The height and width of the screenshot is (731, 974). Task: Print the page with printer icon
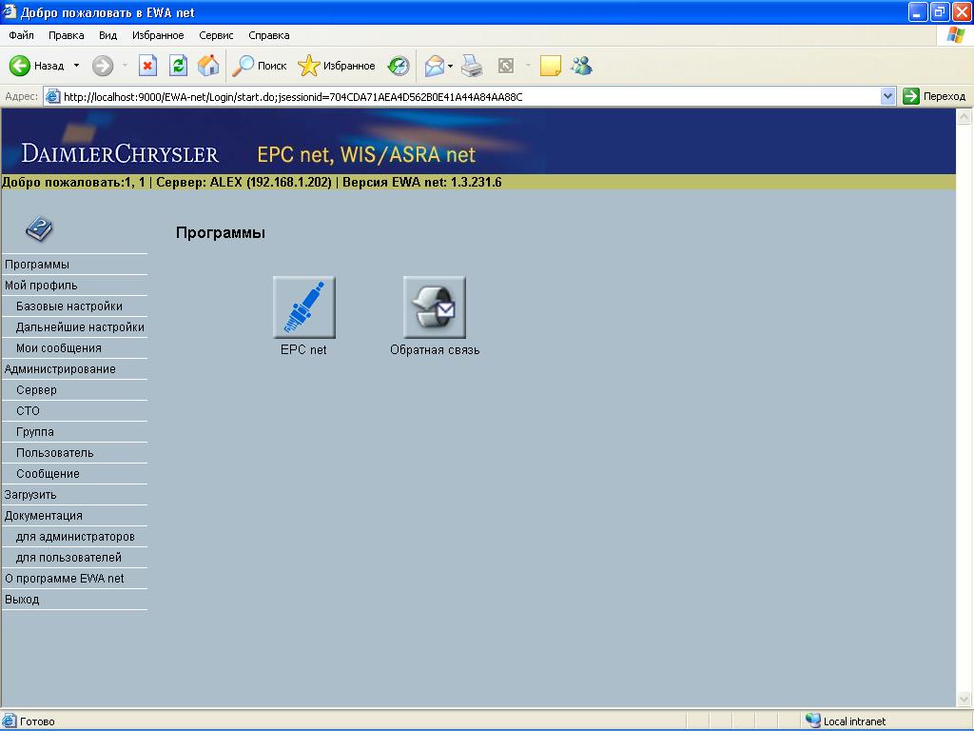pos(472,66)
